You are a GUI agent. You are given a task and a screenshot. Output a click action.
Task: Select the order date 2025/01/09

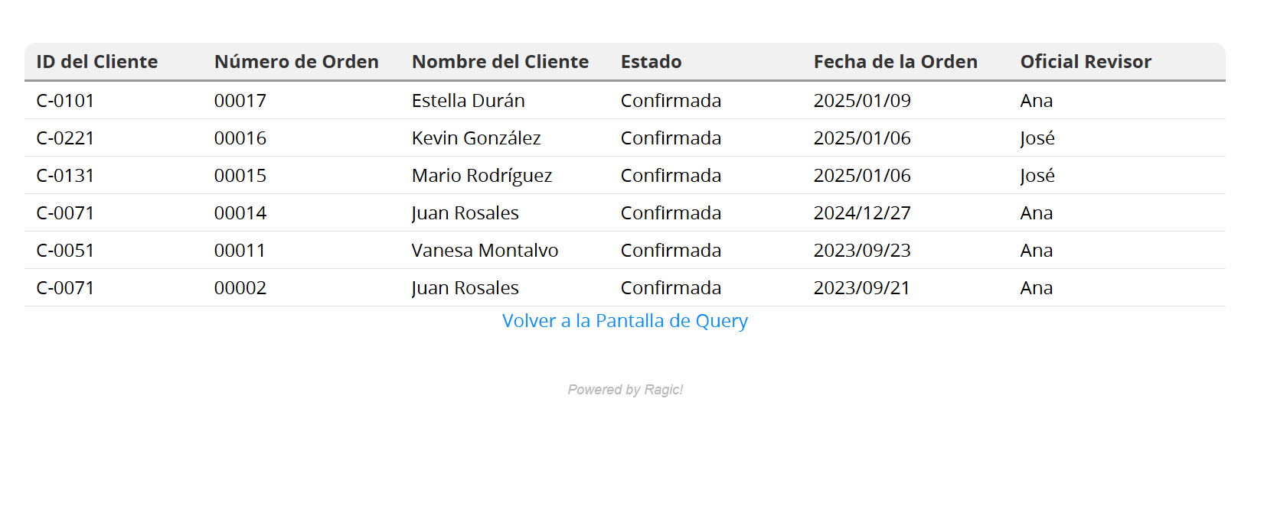coord(862,101)
